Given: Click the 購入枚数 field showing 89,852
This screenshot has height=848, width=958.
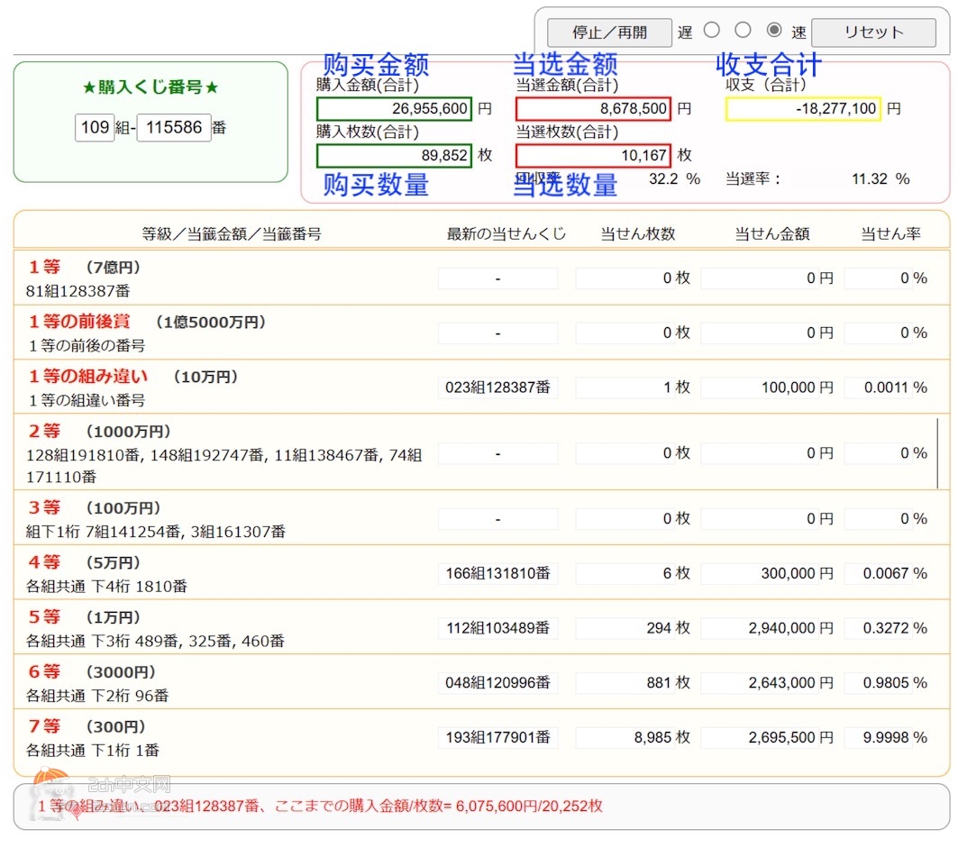Looking at the screenshot, I should pyautogui.click(x=394, y=155).
